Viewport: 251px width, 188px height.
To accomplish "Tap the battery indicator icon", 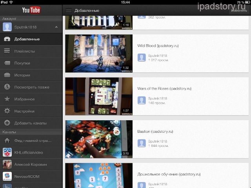I will tap(247, 2).
